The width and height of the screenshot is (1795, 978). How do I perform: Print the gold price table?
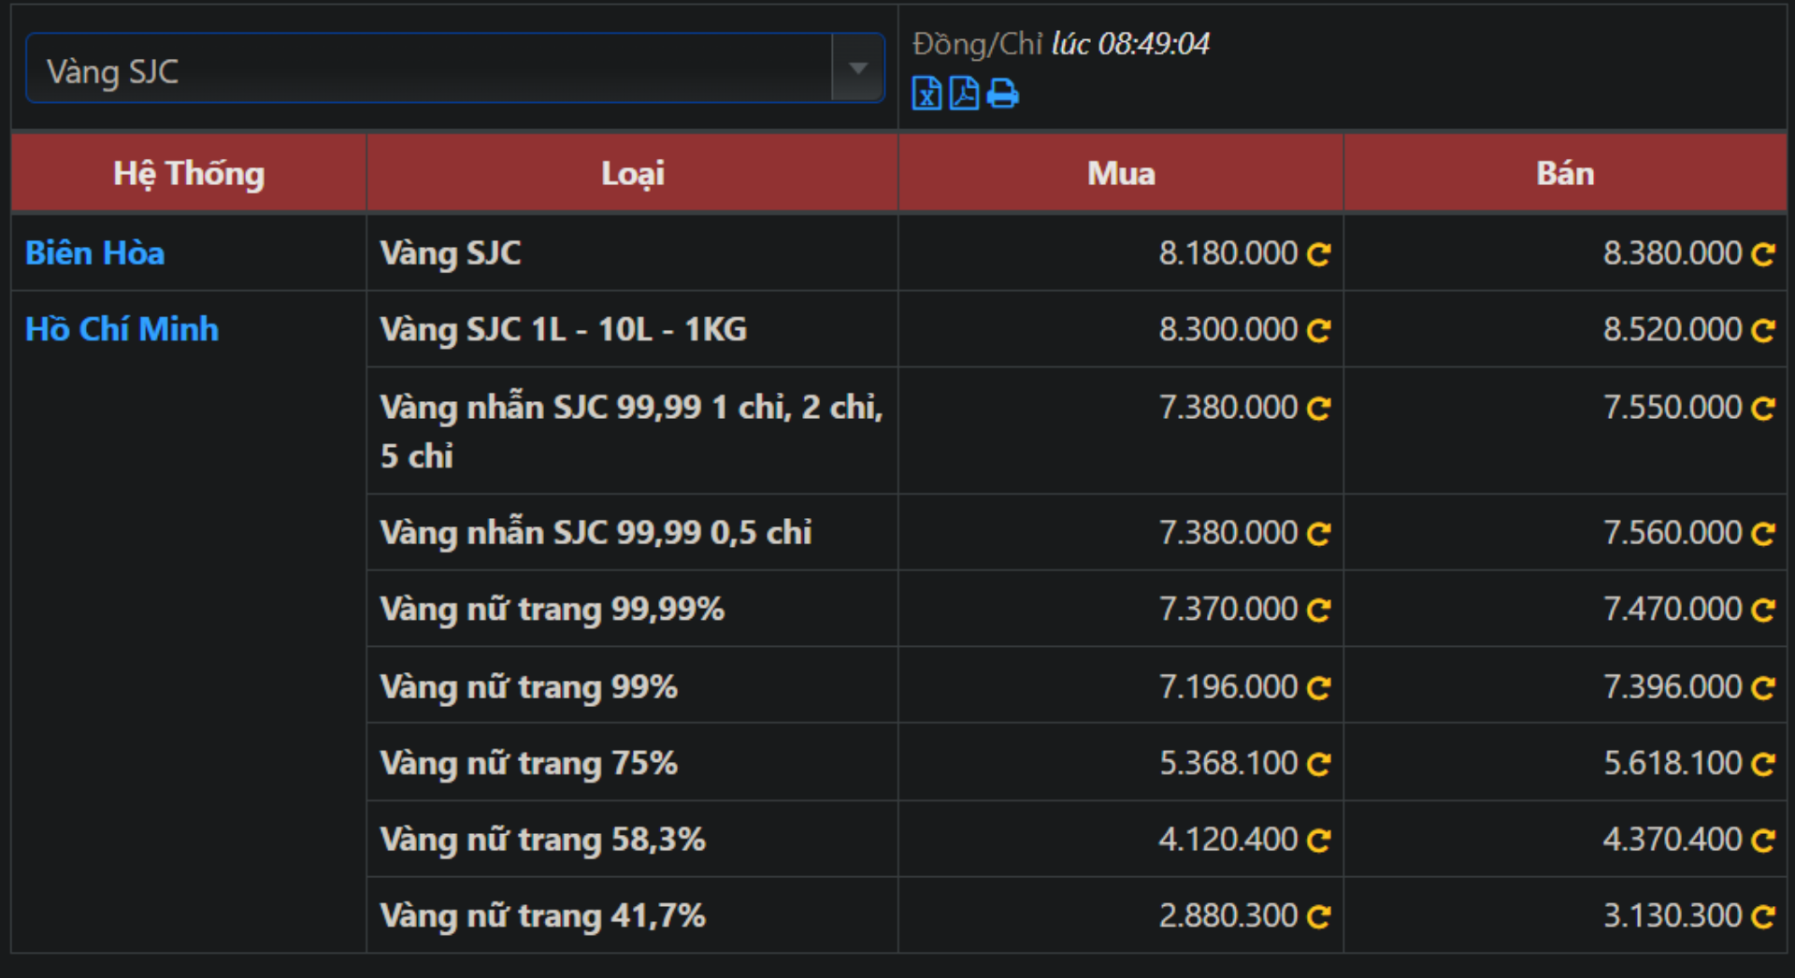click(1003, 93)
